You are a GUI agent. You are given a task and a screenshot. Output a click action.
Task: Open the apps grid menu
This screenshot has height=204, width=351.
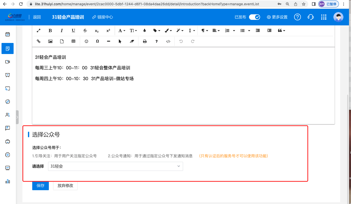click(x=324, y=17)
